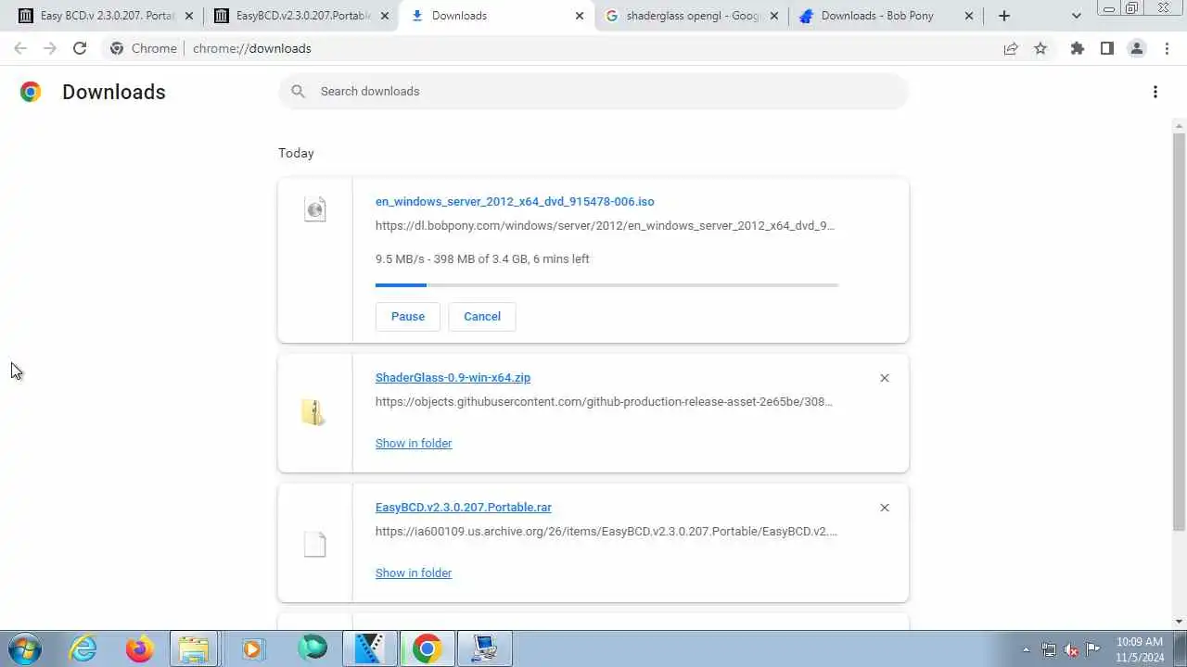Click the taskbar clock showing 10:09 AM

1140,648
